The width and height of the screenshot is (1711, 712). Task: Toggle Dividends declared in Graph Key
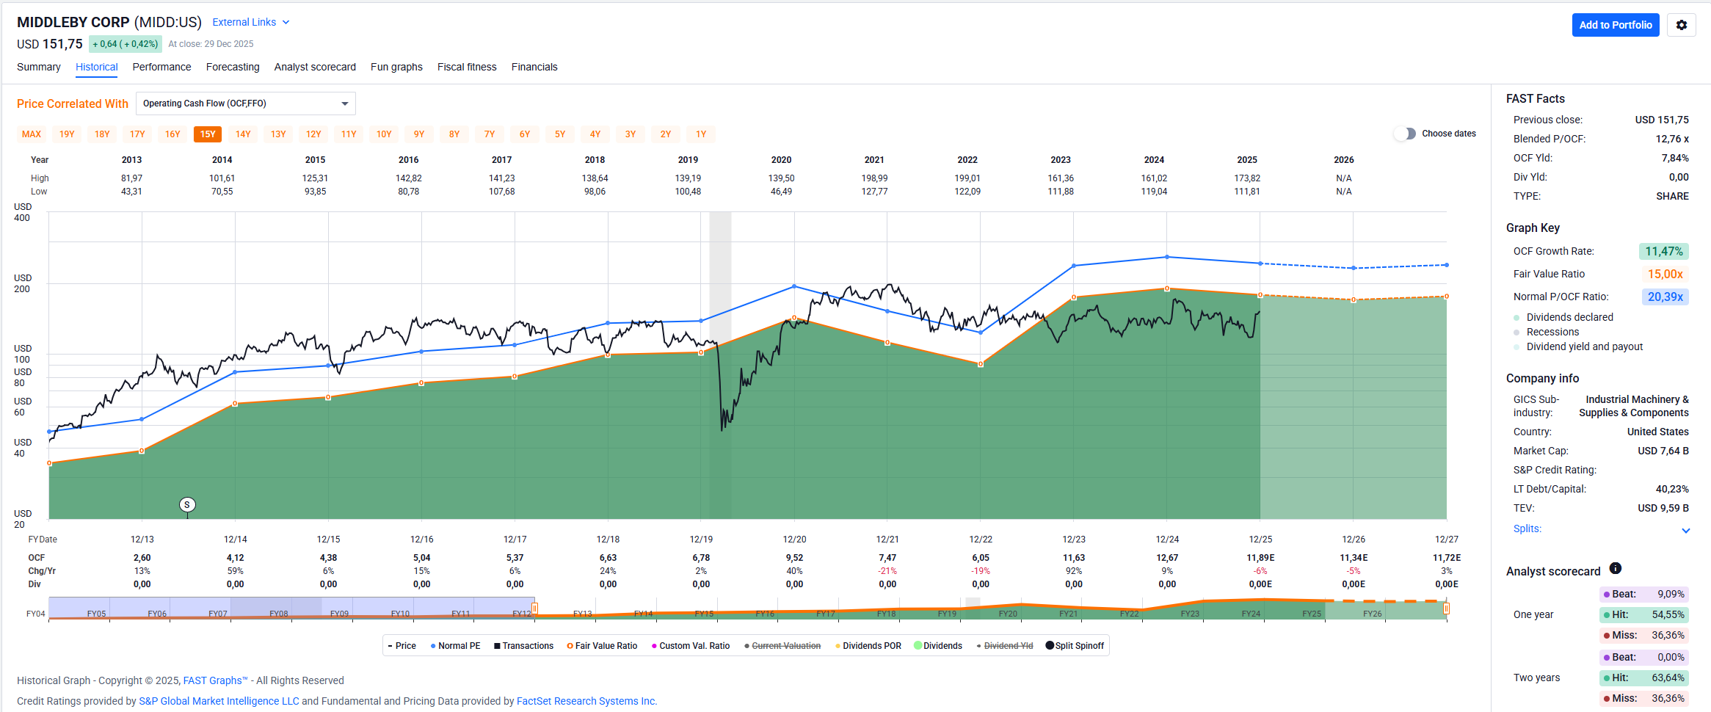tap(1516, 317)
